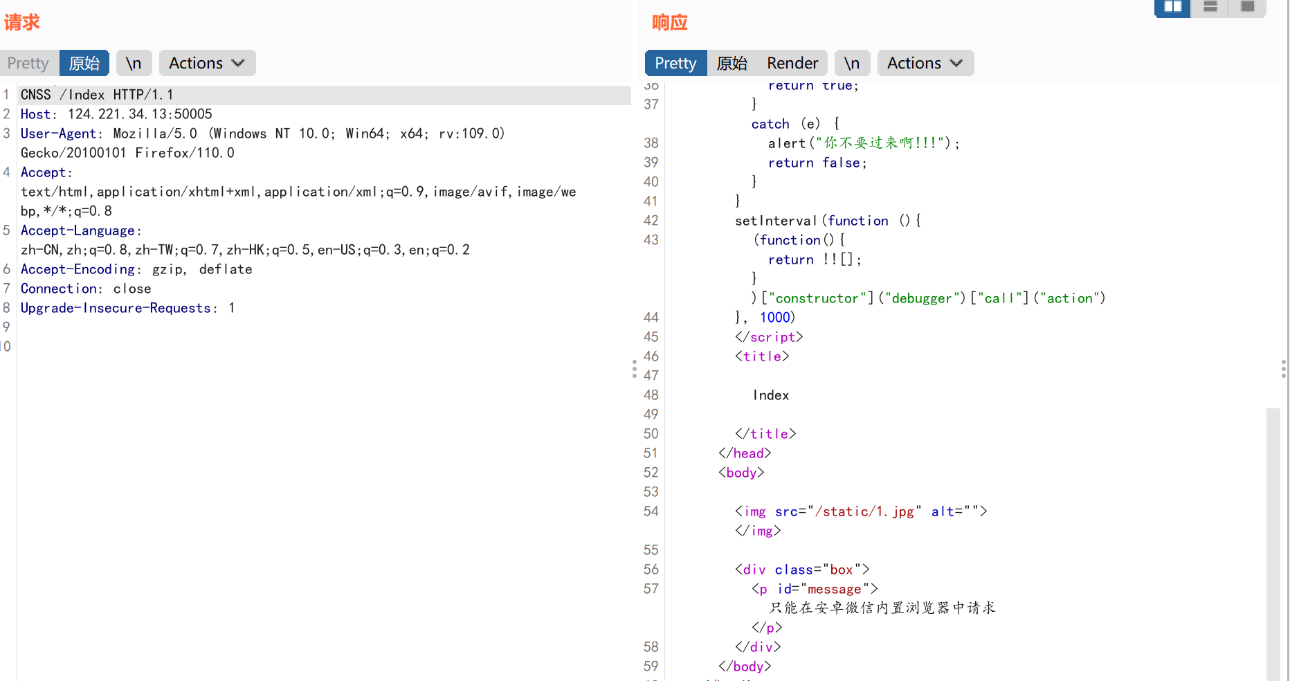Switch to combined single-panel layout view
The height and width of the screenshot is (681, 1290).
pyautogui.click(x=1247, y=8)
